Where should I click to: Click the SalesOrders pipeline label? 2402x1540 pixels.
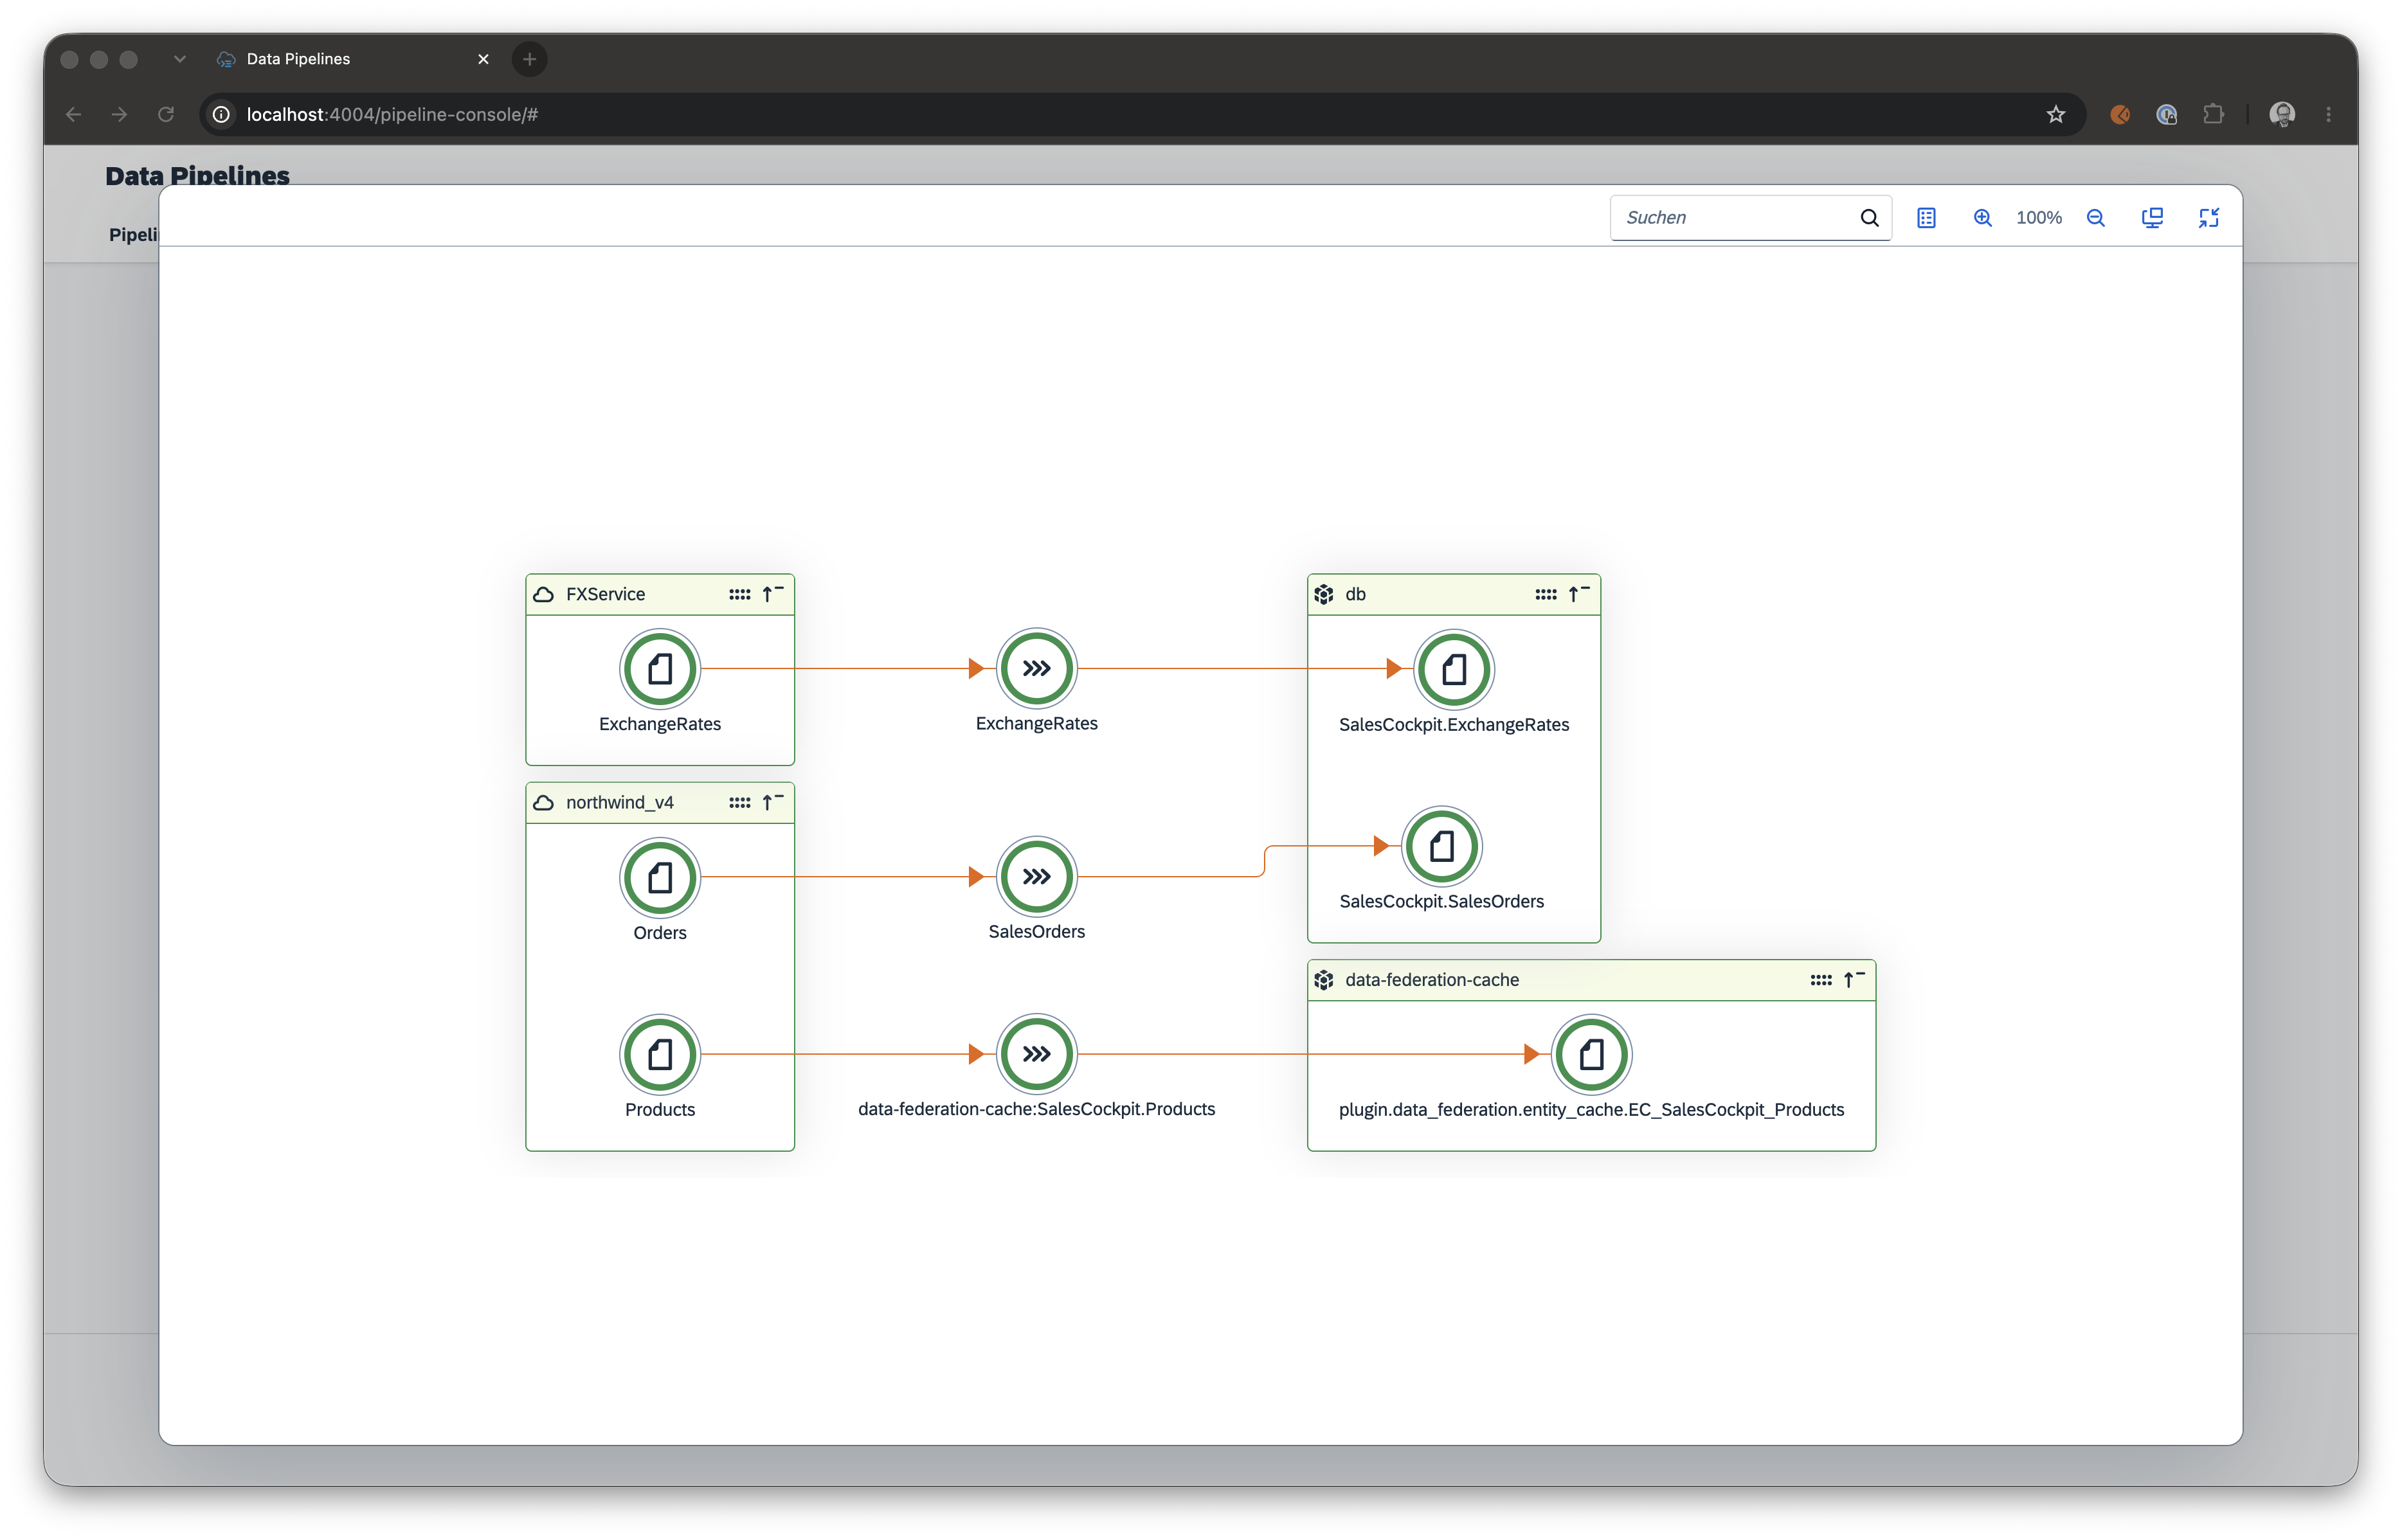coord(1036,931)
